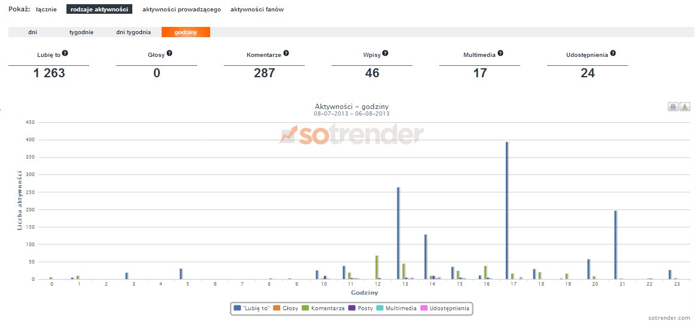This screenshot has width=698, height=327.
Task: Open help icon beside Komentarze
Action: 286,53
